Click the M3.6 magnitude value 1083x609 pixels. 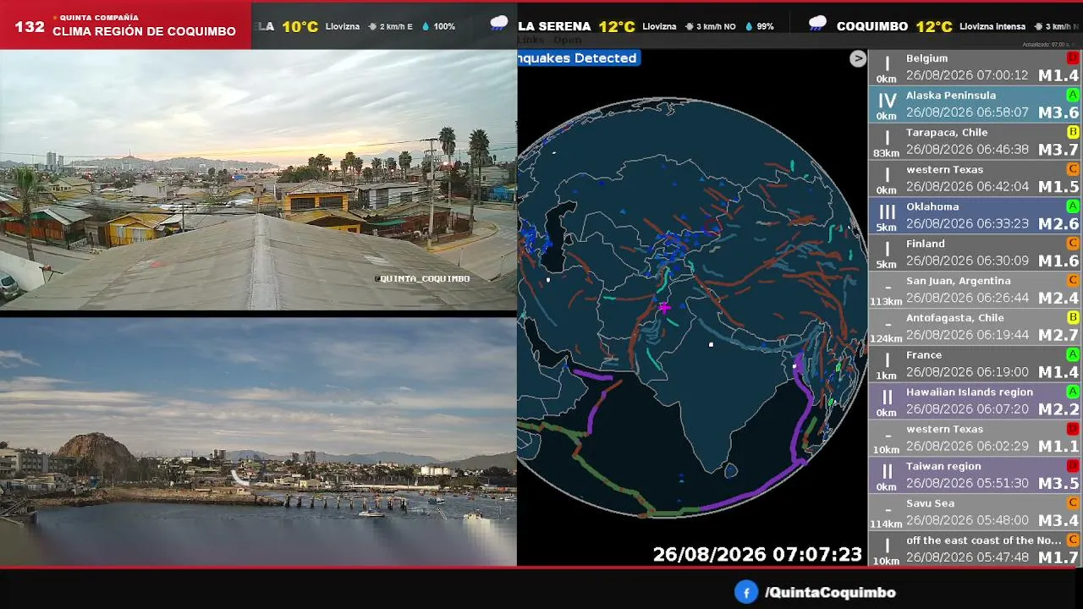point(1058,112)
